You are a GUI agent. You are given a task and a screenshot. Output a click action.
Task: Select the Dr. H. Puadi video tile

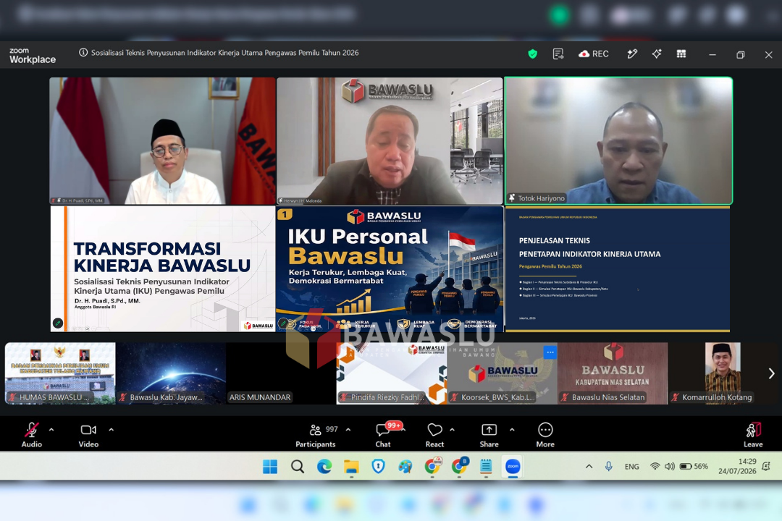point(162,140)
